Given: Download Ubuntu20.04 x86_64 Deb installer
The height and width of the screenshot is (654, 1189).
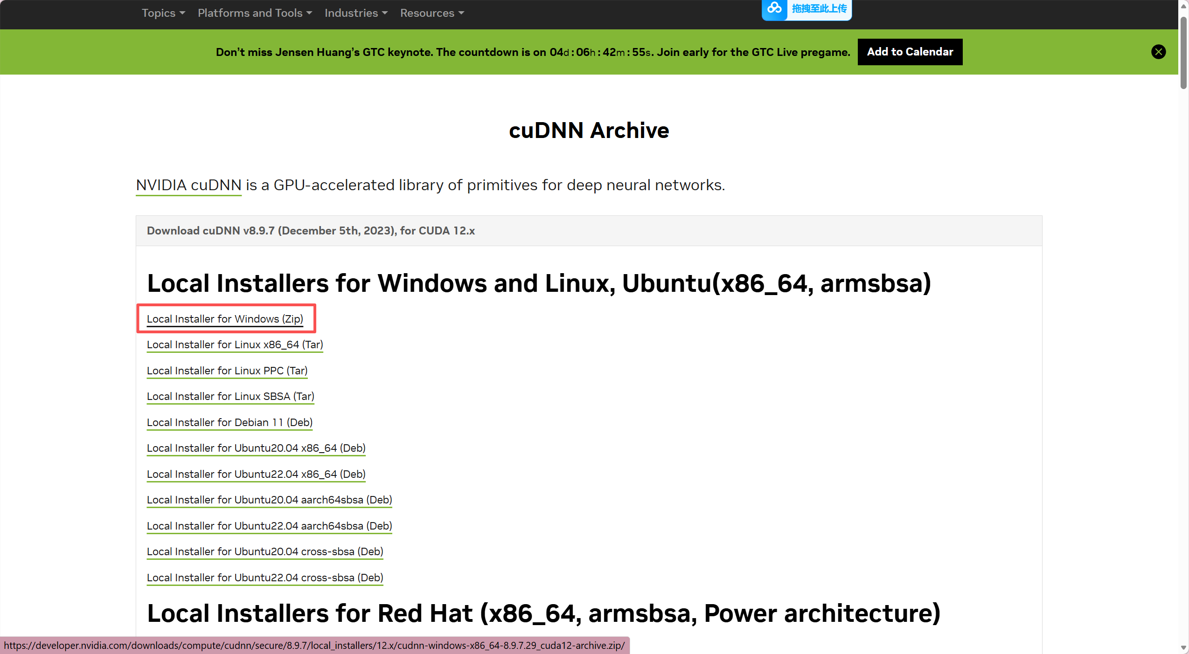Looking at the screenshot, I should [x=256, y=448].
